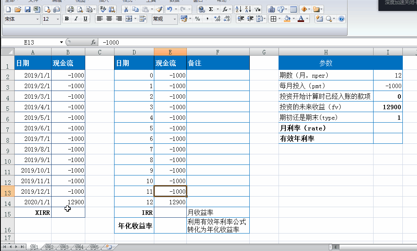
Task: Run the spelling check icon
Action: pos(103,10)
